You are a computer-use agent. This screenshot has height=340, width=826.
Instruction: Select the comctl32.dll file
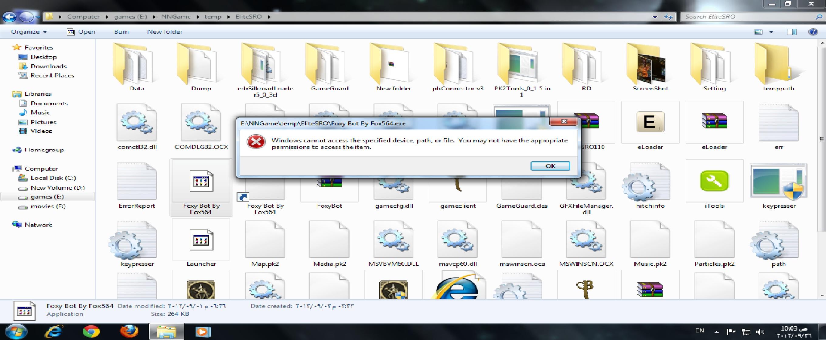point(137,127)
